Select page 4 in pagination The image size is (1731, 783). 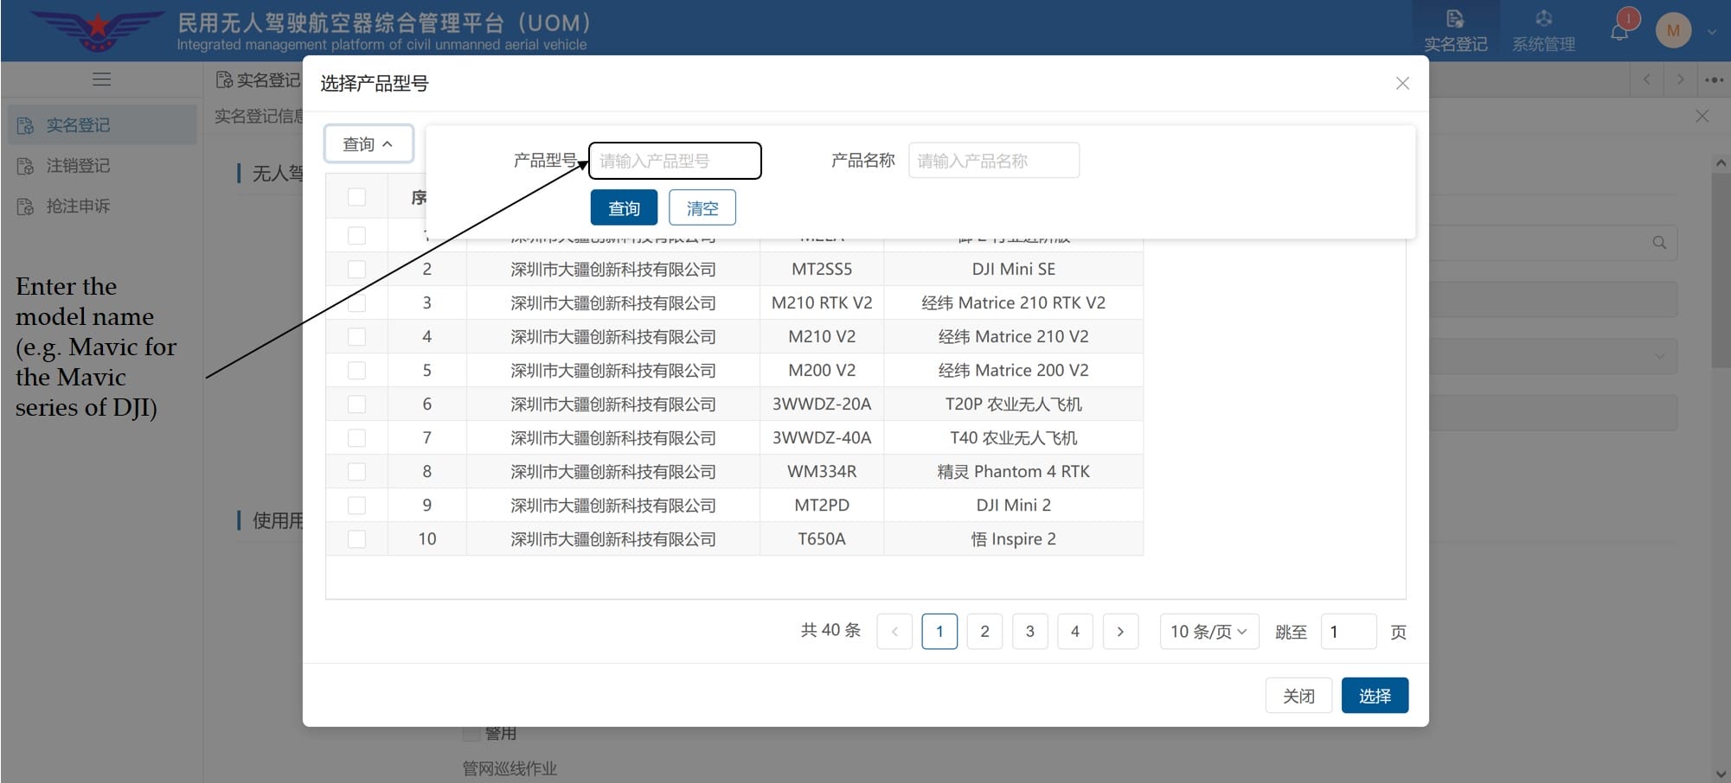point(1074,632)
